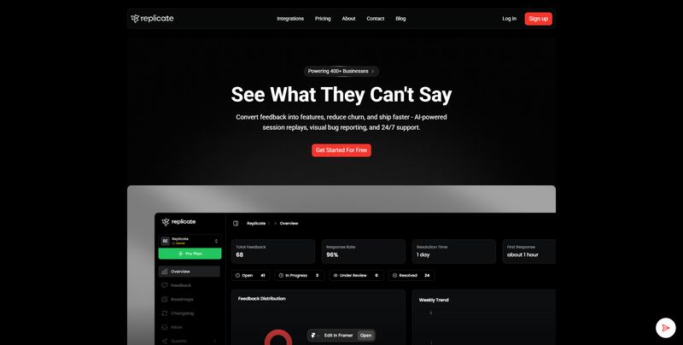The width and height of the screenshot is (683, 345).
Task: Select the Overview bar-chart icon in sidebar
Action: point(164,272)
